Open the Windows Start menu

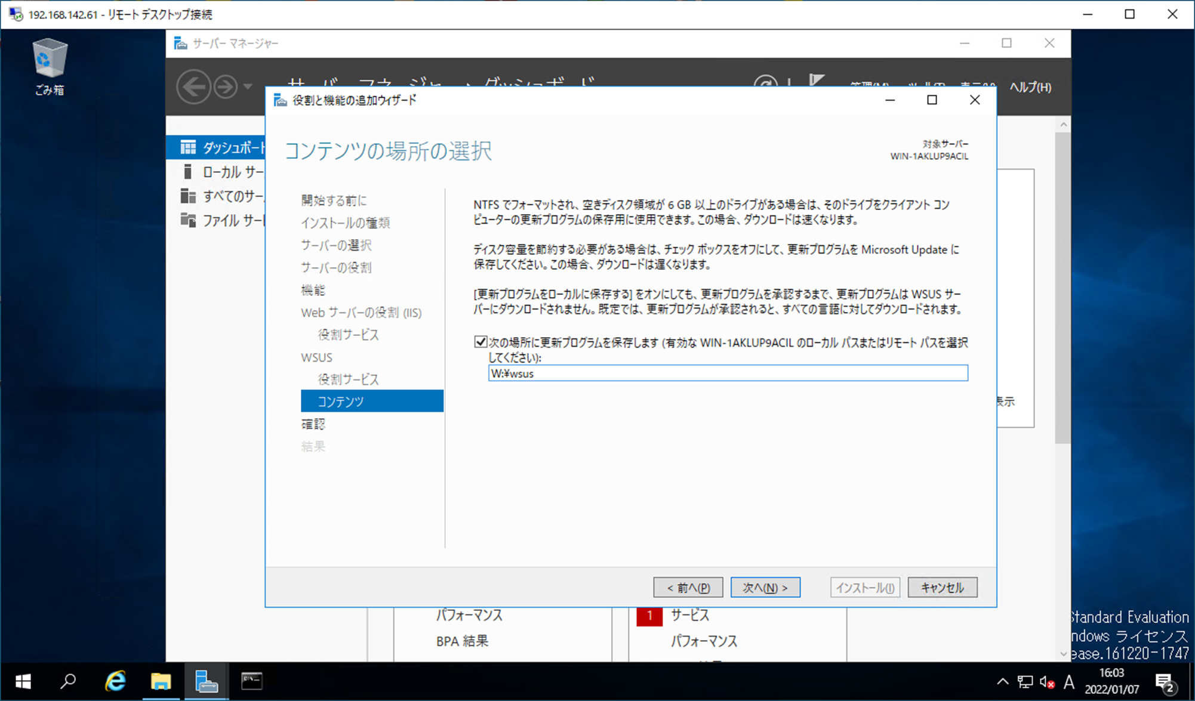click(23, 681)
